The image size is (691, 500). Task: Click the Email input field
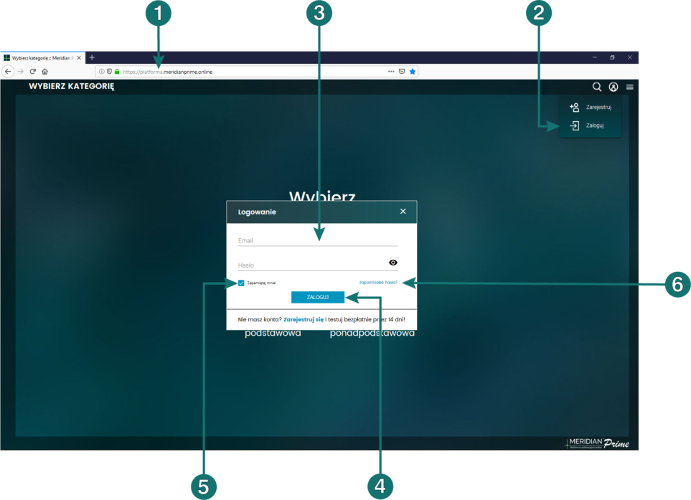click(x=318, y=240)
